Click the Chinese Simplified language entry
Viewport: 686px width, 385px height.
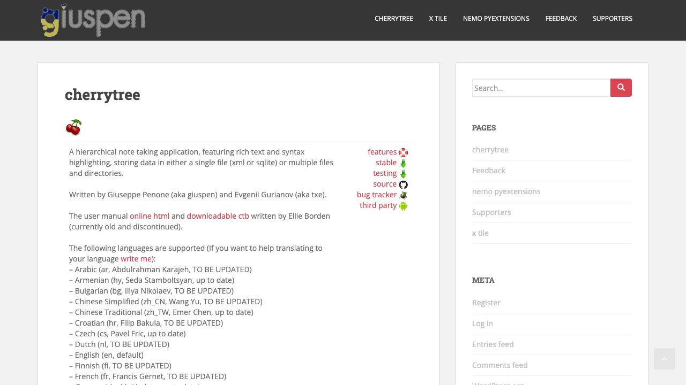(166, 302)
